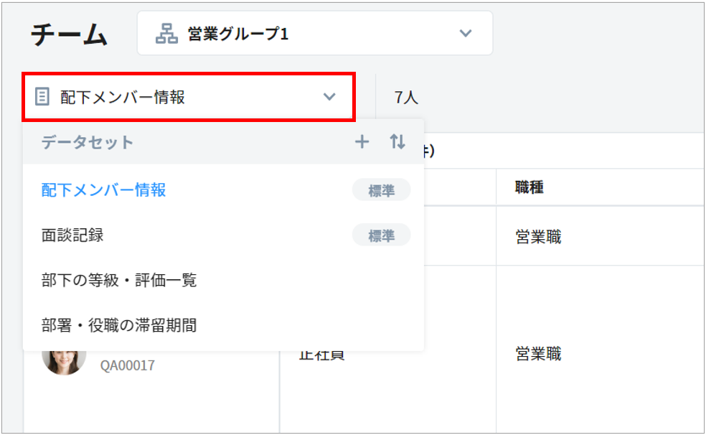The image size is (706, 435).
Task: Click the 標準 badge beside 面談記録
Action: pos(381,235)
